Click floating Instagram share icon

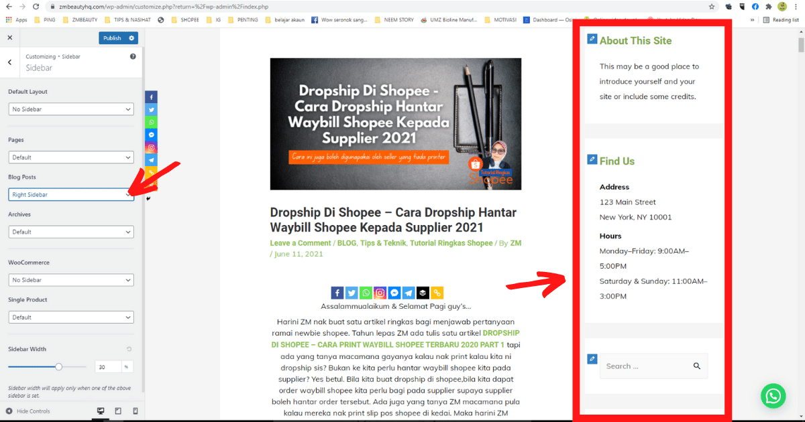pos(152,147)
